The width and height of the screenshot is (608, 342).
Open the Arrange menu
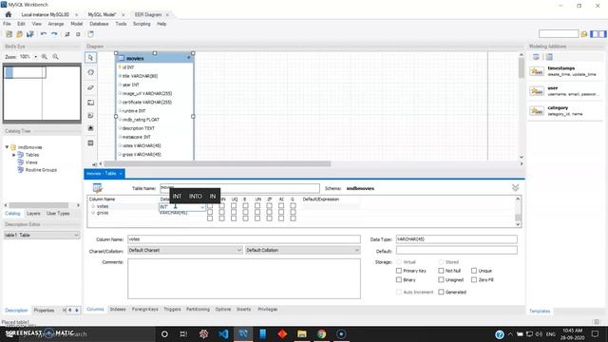56,24
